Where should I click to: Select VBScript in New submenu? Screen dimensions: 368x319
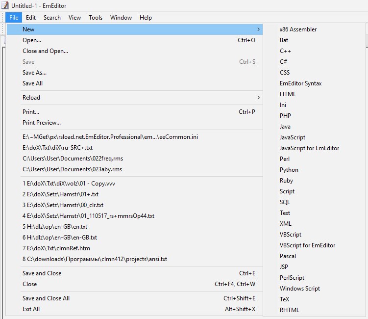(x=315, y=235)
